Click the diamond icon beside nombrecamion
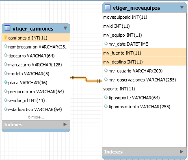The width and height of the screenshot is (188, 160). pos(5,46)
